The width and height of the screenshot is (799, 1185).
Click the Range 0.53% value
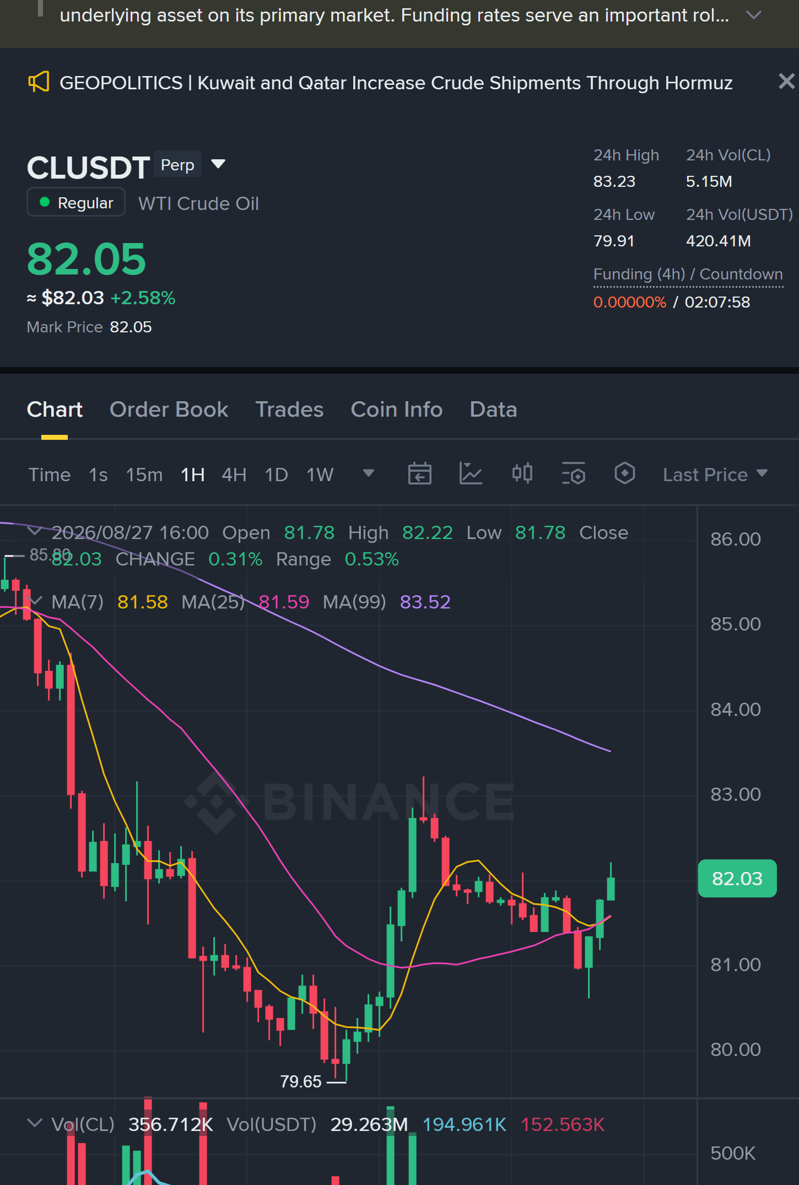(x=371, y=559)
